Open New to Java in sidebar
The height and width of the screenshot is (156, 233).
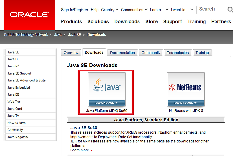pos(30,123)
